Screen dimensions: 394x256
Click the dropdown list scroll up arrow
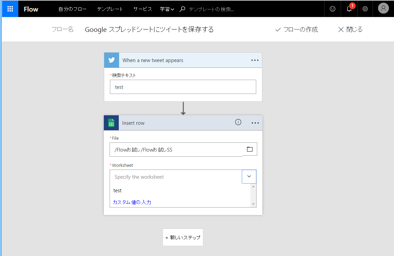click(x=253, y=186)
